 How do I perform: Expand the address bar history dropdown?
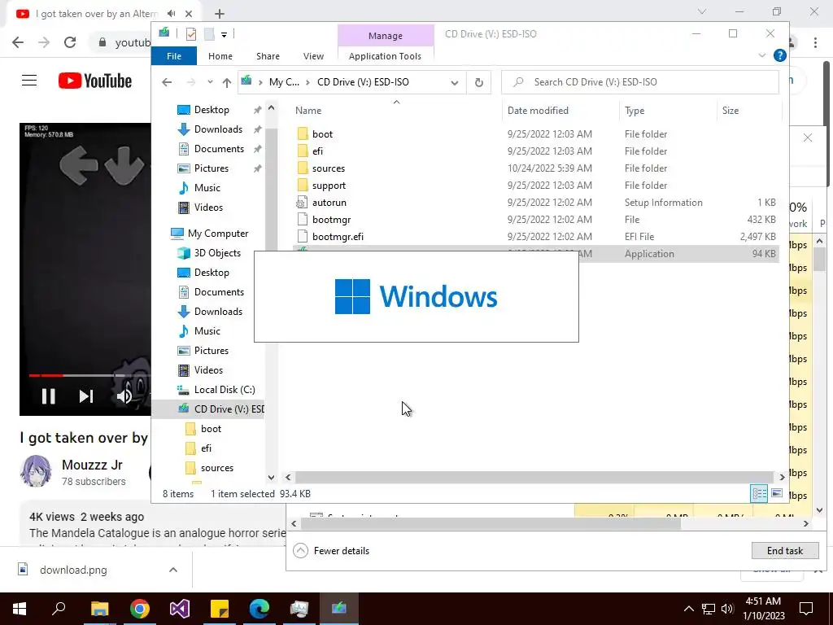point(454,82)
